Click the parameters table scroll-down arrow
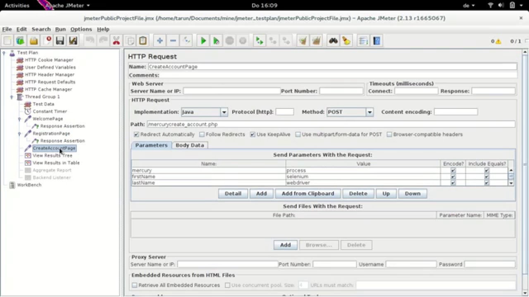This screenshot has height=297, width=529. [511, 183]
